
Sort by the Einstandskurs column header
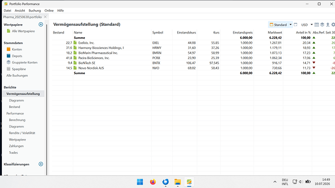pos(186,32)
